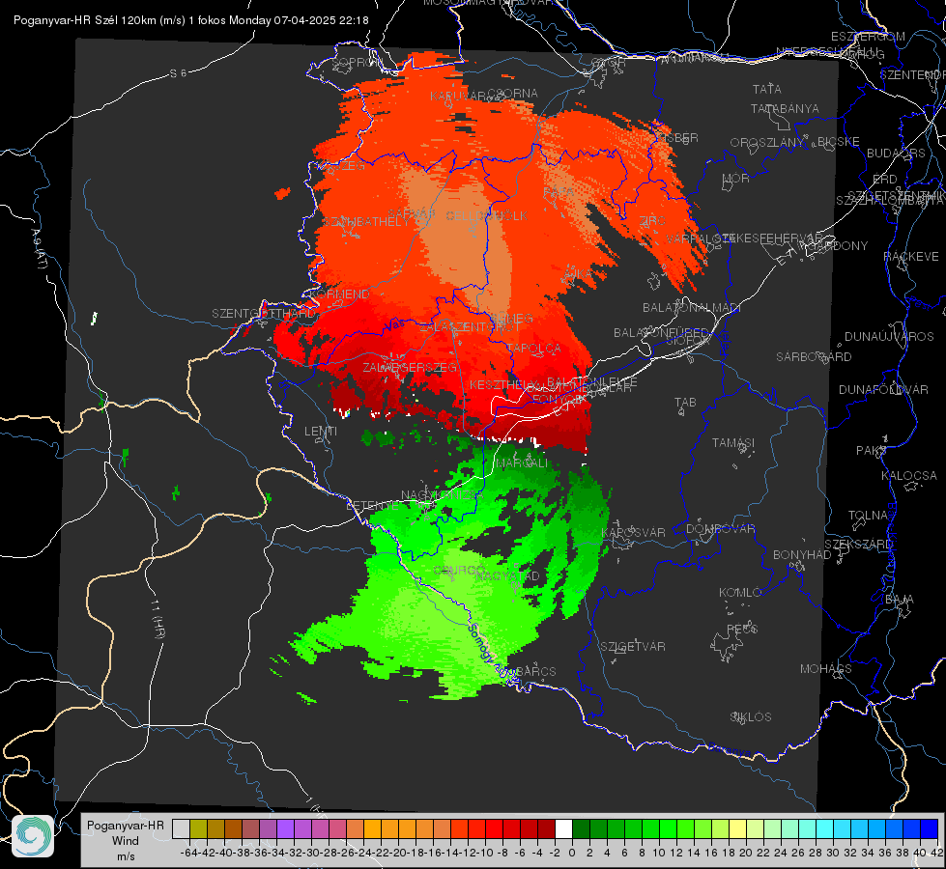Click the KESZTHELY city label
This screenshot has height=869, width=946.
pos(503,384)
